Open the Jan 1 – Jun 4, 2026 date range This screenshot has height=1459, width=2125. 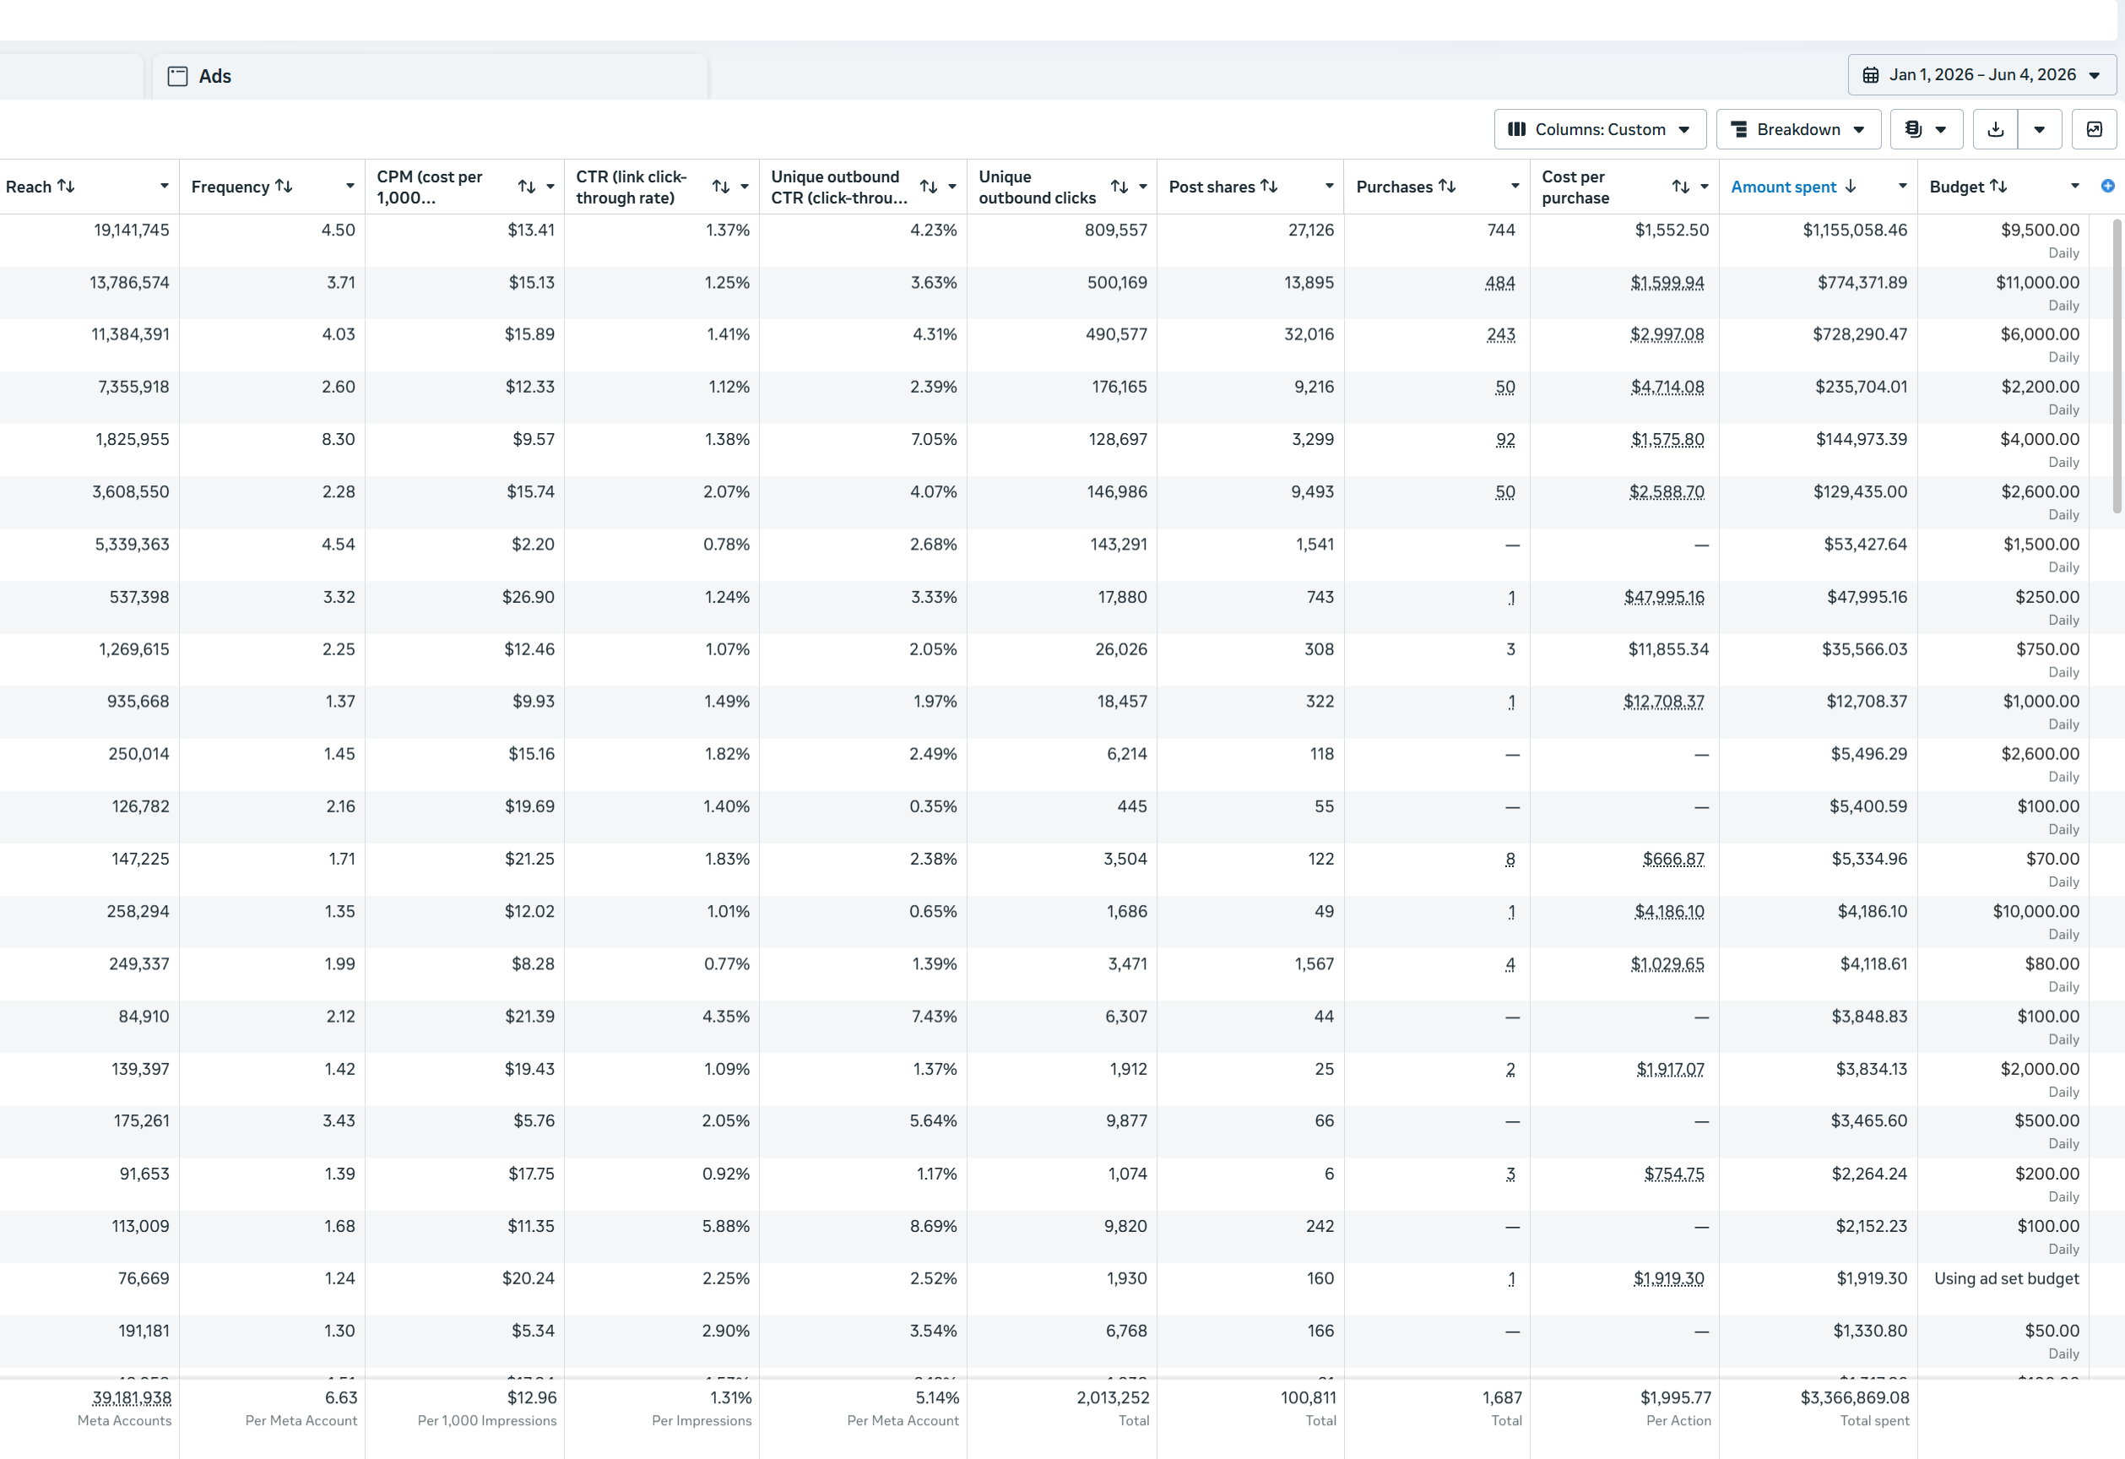pyautogui.click(x=1981, y=75)
